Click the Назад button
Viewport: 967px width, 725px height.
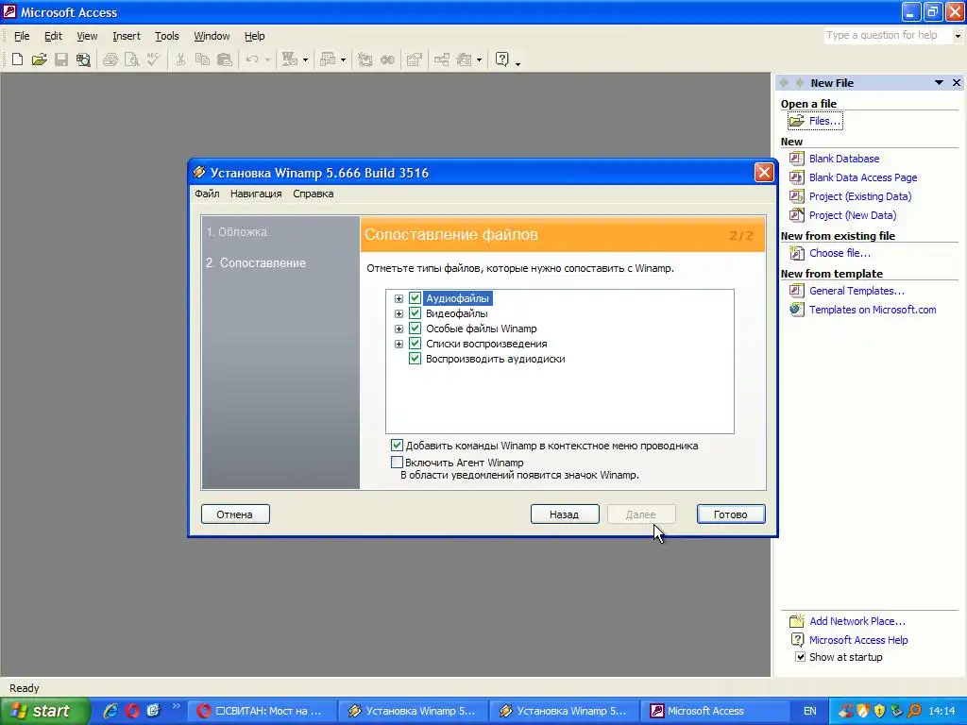(565, 514)
